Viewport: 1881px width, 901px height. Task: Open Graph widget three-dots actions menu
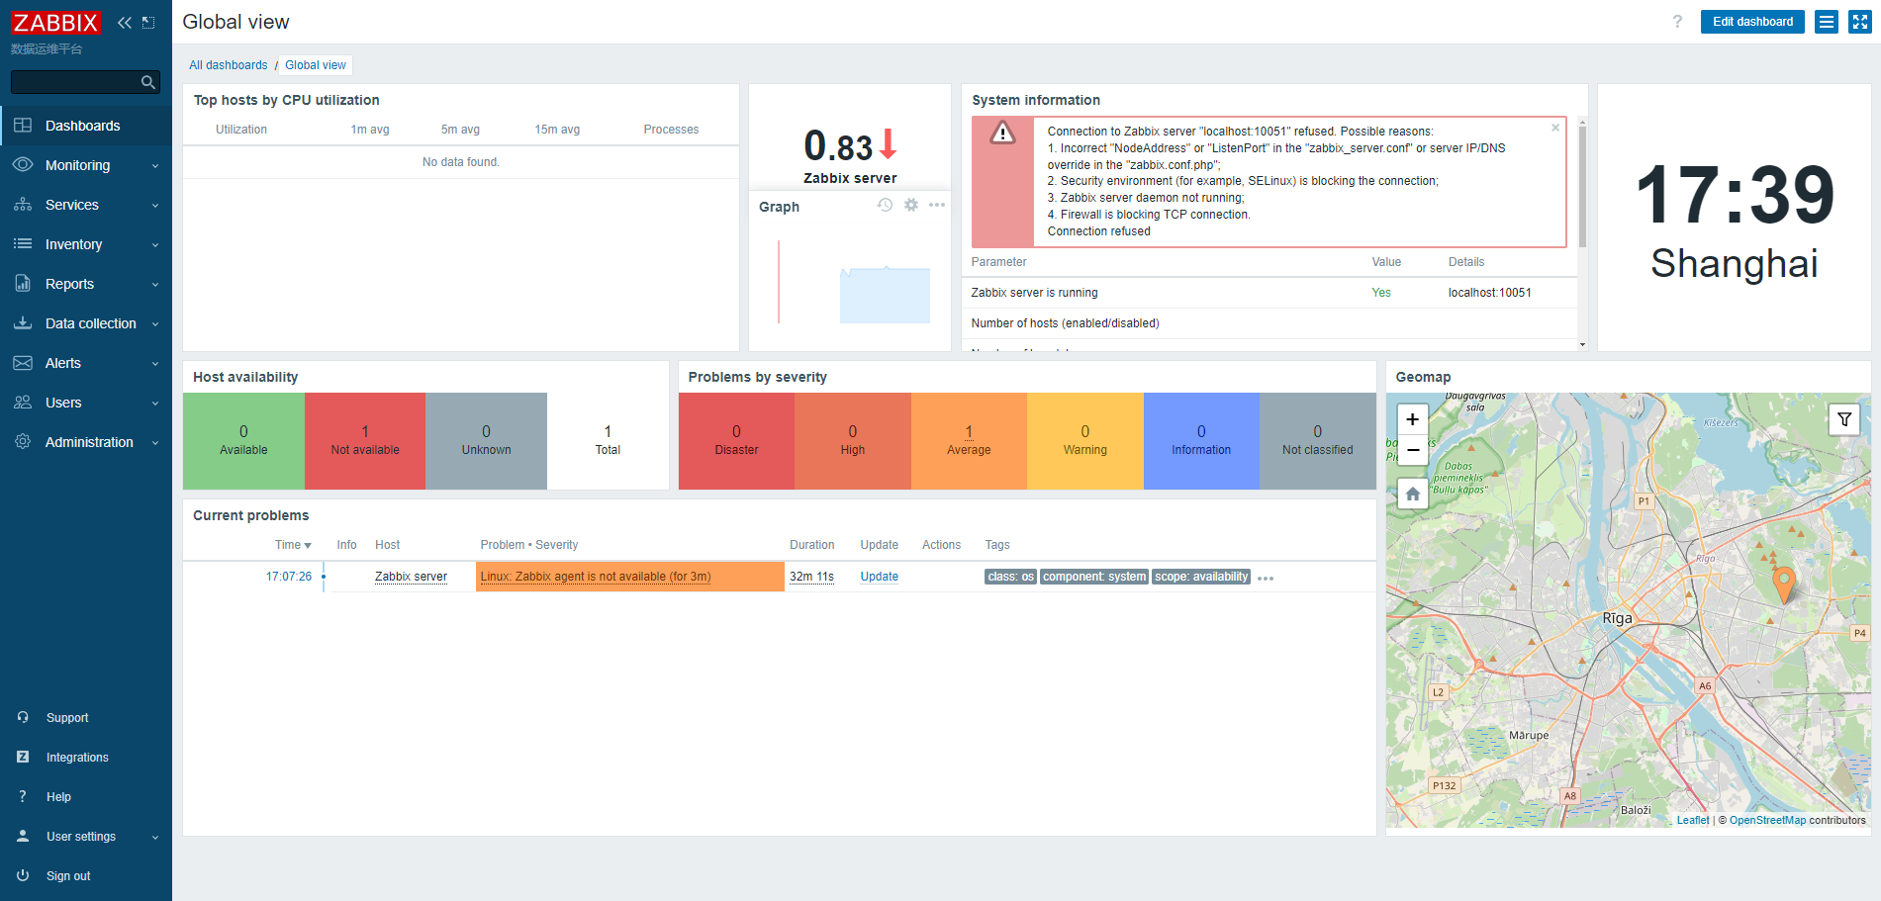tap(937, 205)
